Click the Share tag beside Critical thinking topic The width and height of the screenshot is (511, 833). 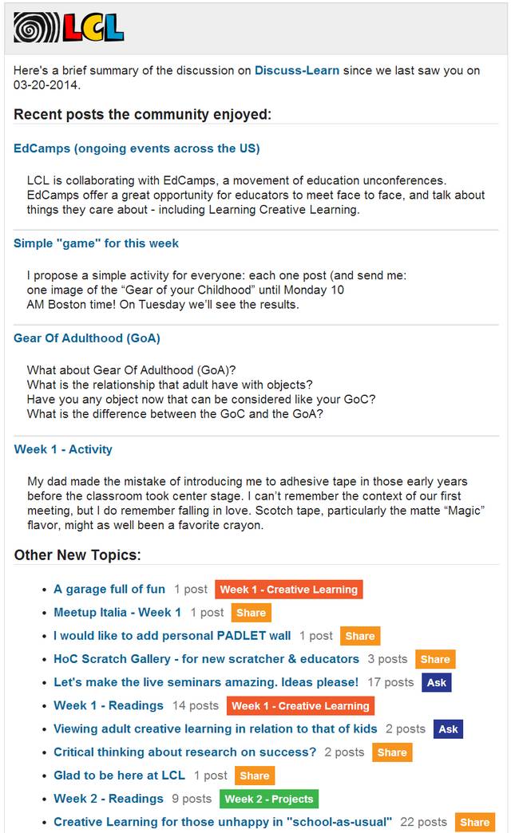[392, 752]
